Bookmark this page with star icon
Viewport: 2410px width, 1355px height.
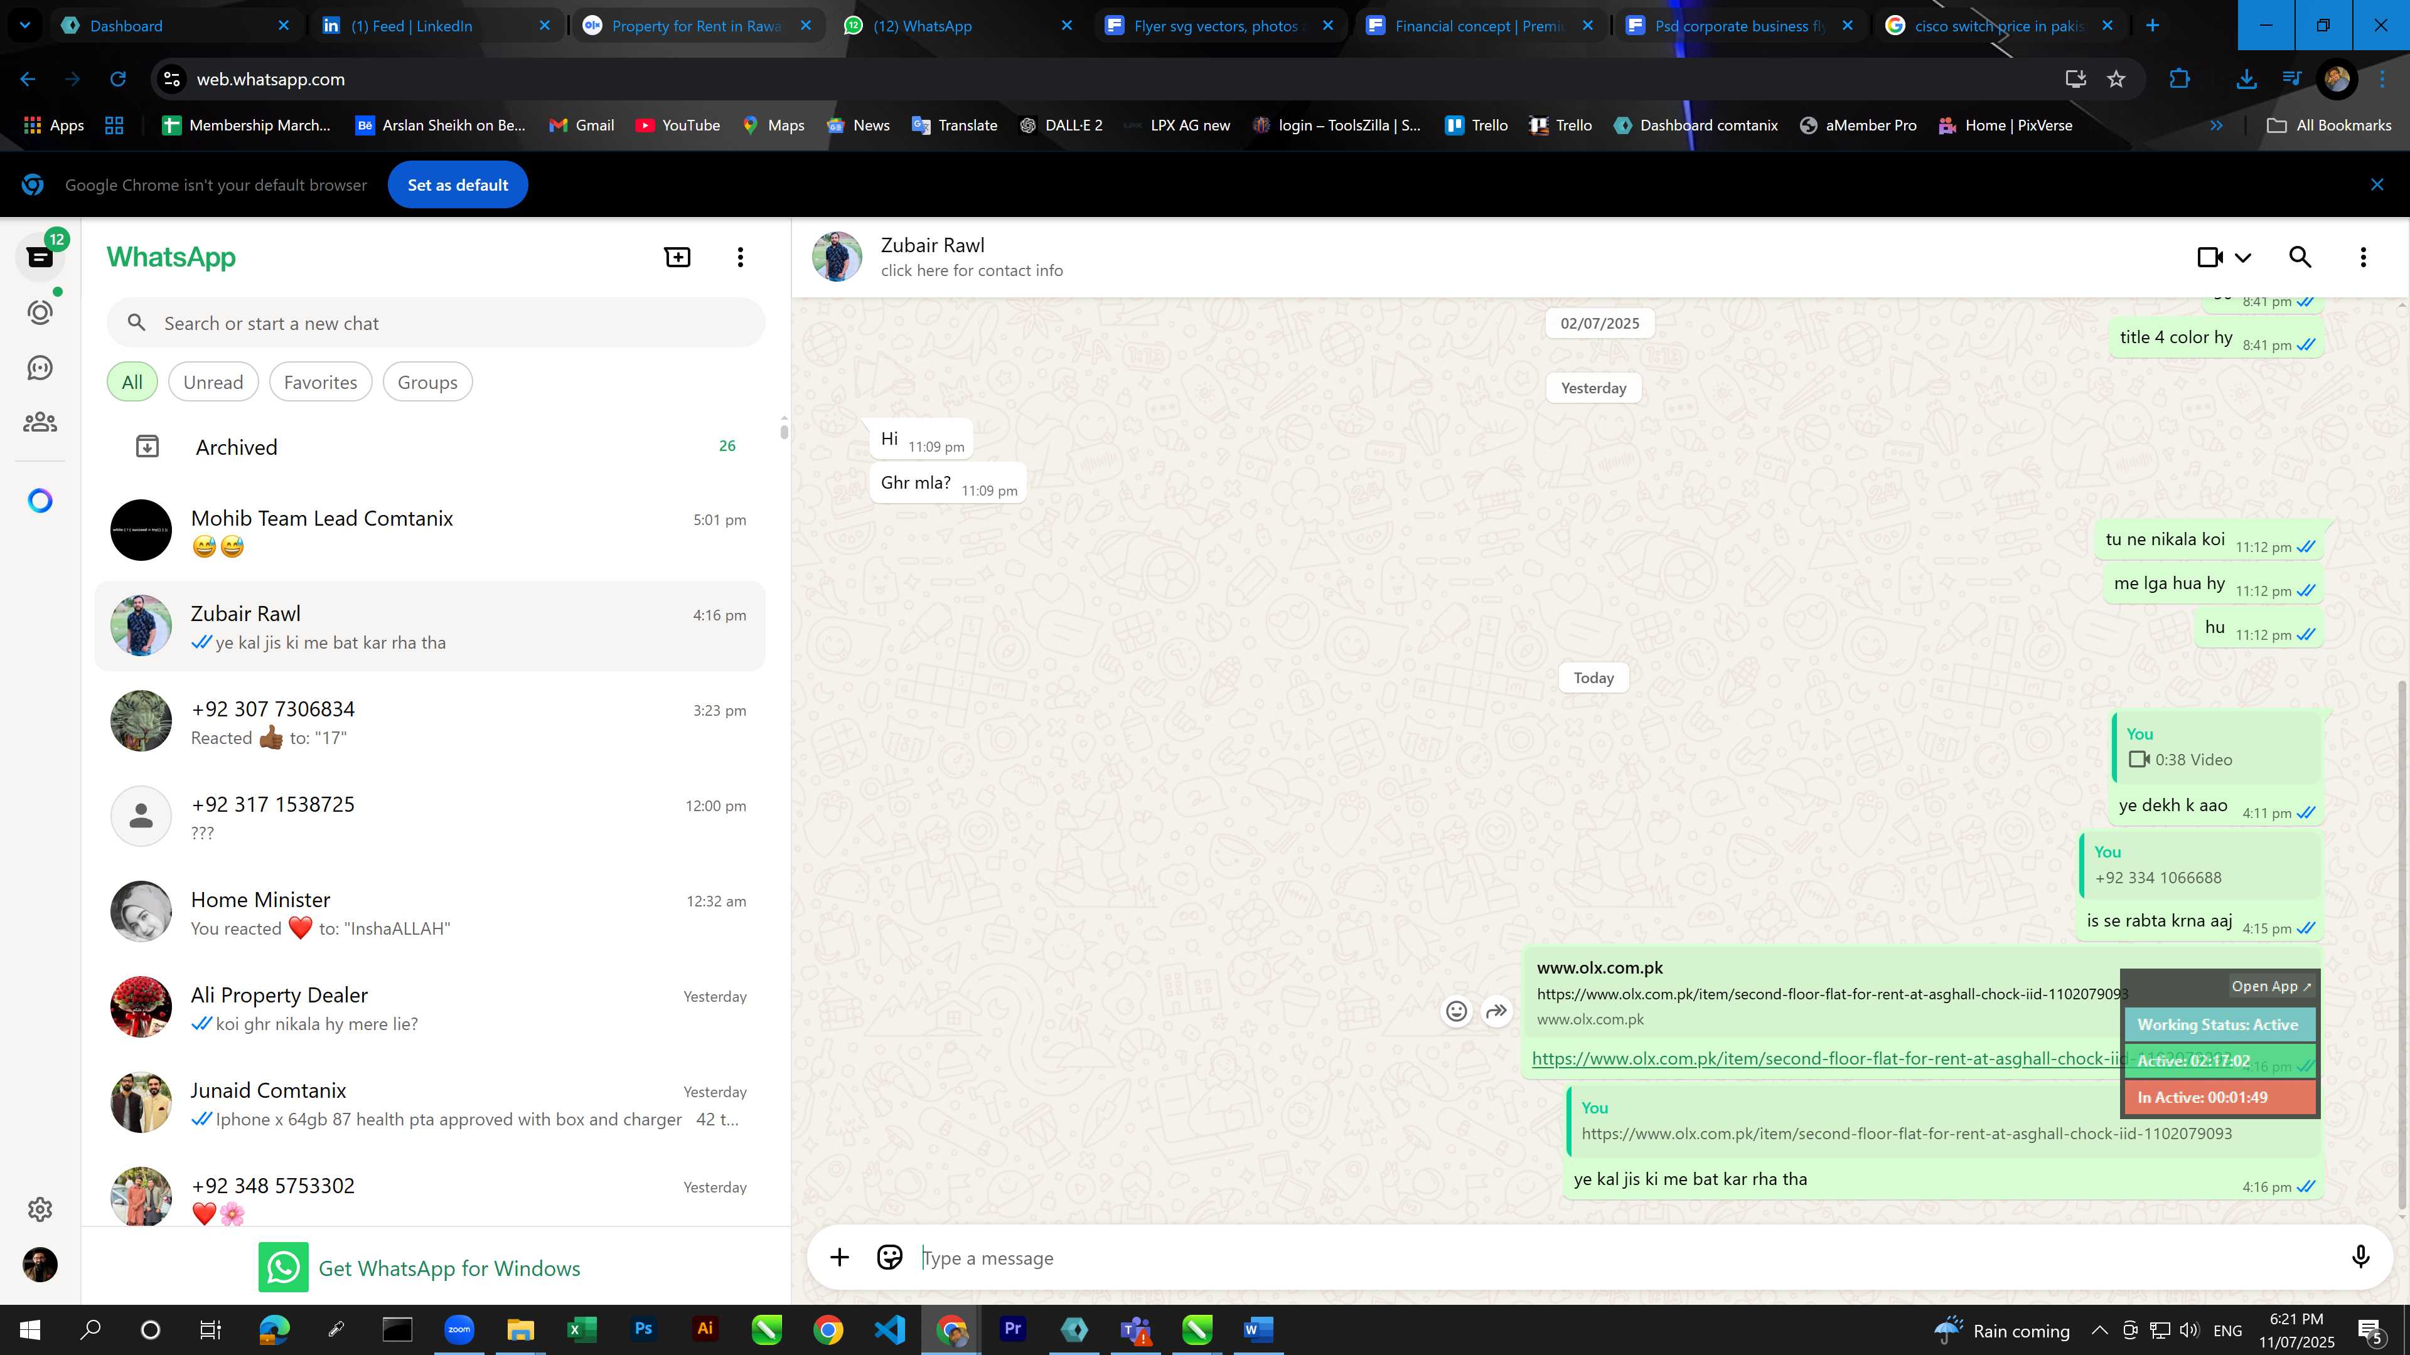(x=2116, y=80)
